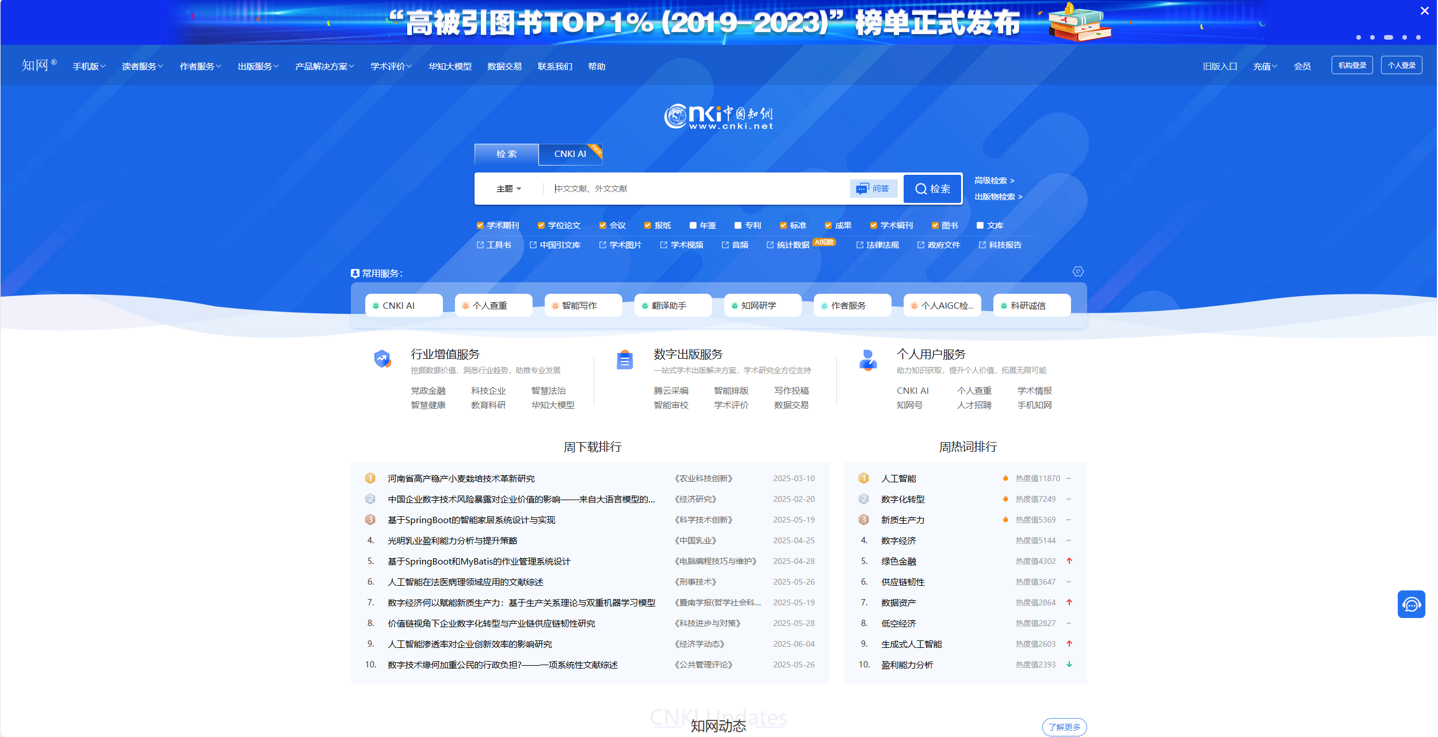The width and height of the screenshot is (1438, 737).
Task: Click the 个人查重 service chip
Action: tap(494, 305)
